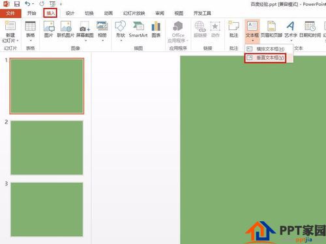
Task: Select slide 2 thumbnail
Action: [47, 148]
